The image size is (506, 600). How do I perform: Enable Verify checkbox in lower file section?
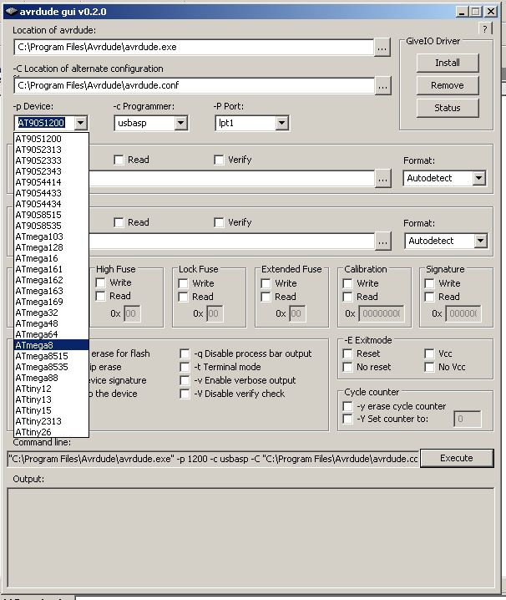point(219,223)
